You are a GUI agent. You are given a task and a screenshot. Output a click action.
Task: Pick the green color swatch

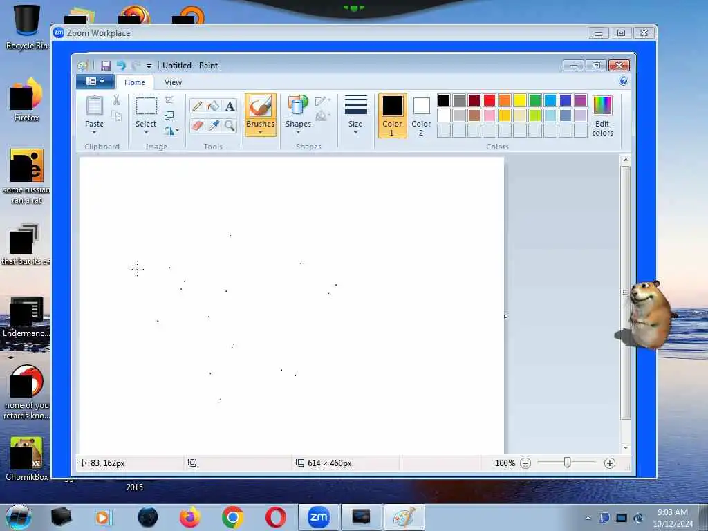[x=535, y=100]
